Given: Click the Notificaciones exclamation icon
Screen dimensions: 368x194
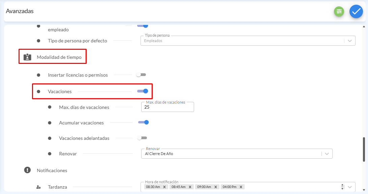Looking at the screenshot, I should 27,170.
